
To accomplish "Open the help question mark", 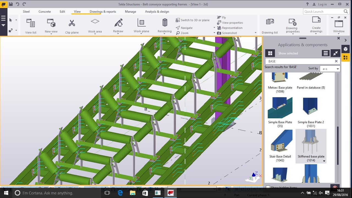I will coord(307,4).
